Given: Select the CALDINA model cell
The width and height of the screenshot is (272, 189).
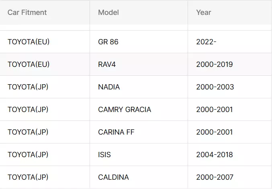Looking at the screenshot, I should tap(139, 177).
